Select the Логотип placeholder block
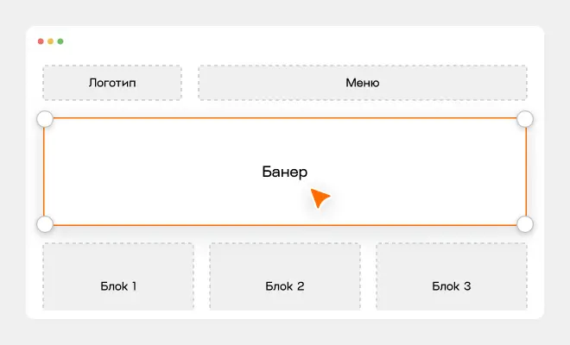Viewport: 570px width, 345px height. (x=112, y=83)
